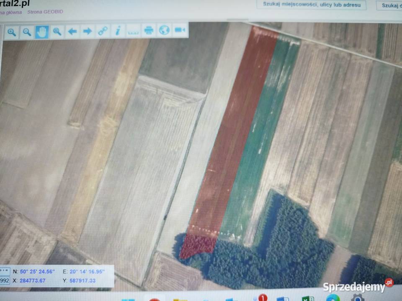Image resolution: width=402 pixels, height=301 pixels.
Task: Open the taskbar icon with red '1' badge
Action: click(x=260, y=298)
